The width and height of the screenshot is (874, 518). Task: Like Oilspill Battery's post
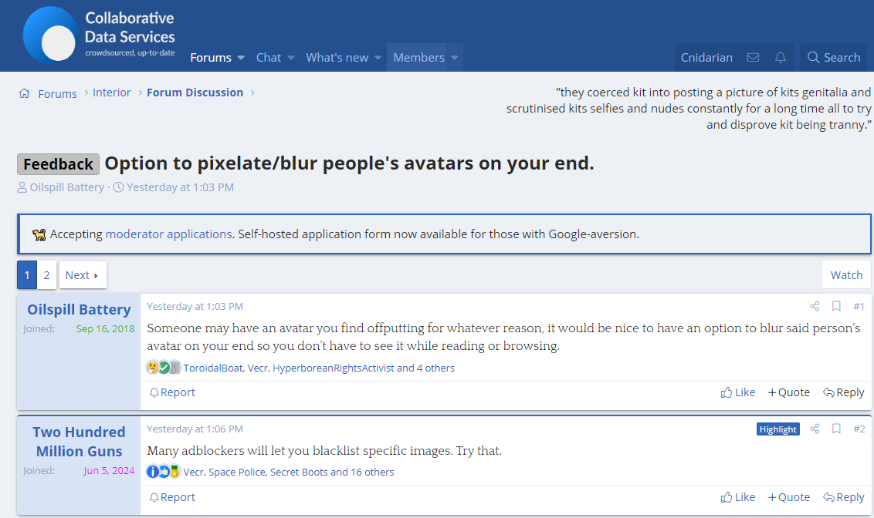click(x=738, y=392)
